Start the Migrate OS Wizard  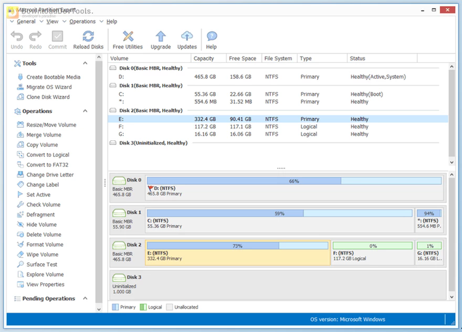point(49,87)
